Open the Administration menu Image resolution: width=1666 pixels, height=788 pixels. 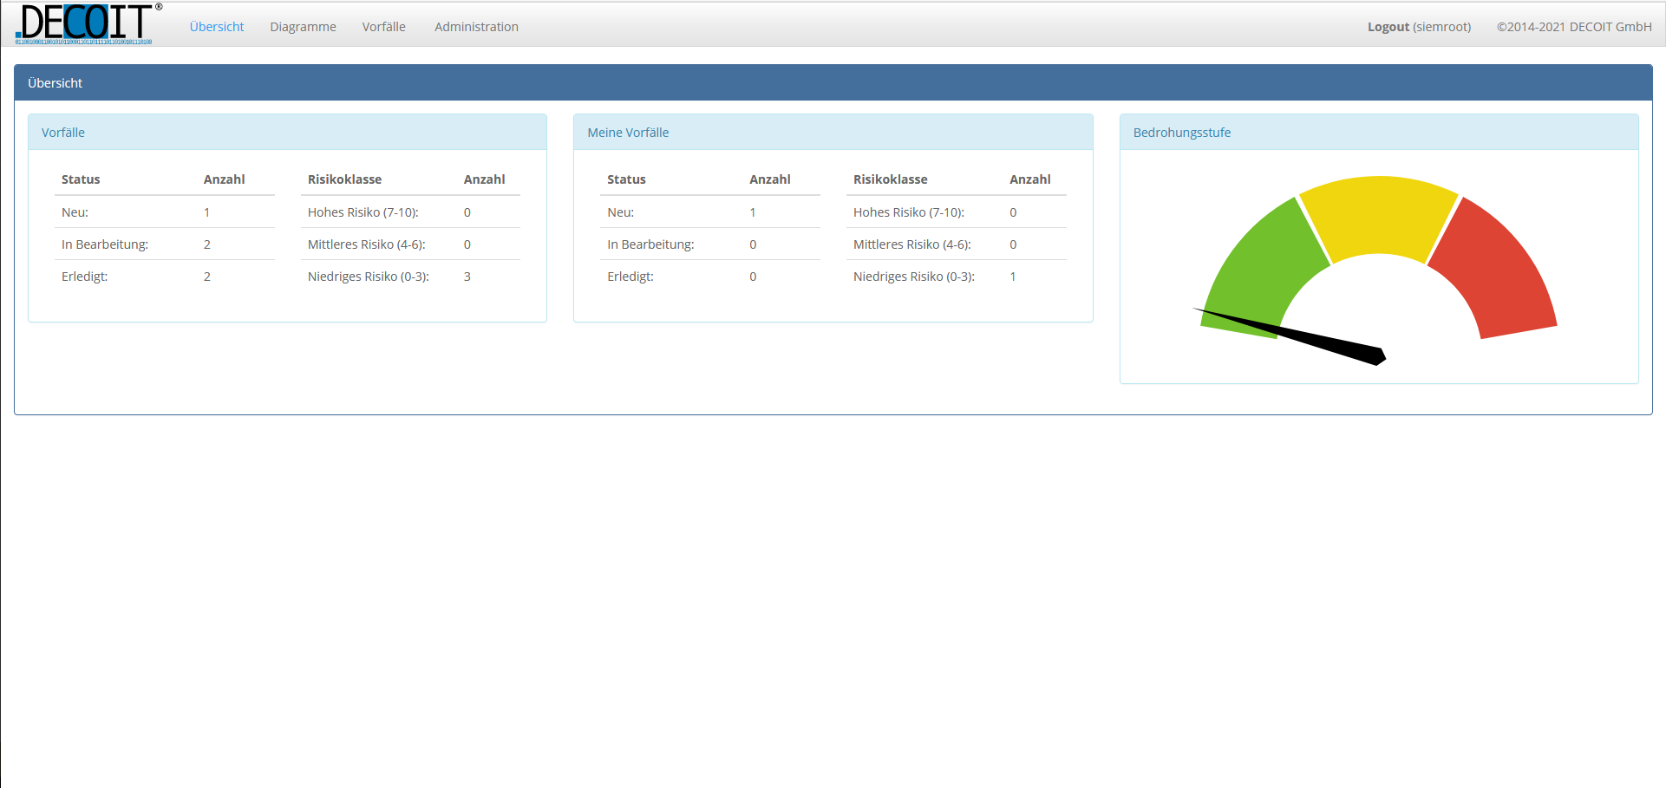tap(476, 27)
